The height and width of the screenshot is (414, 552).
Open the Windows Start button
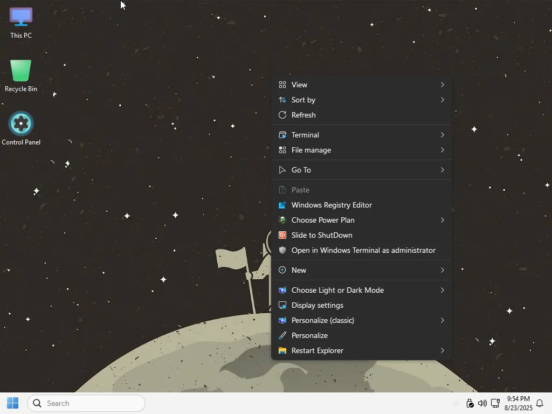pyautogui.click(x=13, y=403)
